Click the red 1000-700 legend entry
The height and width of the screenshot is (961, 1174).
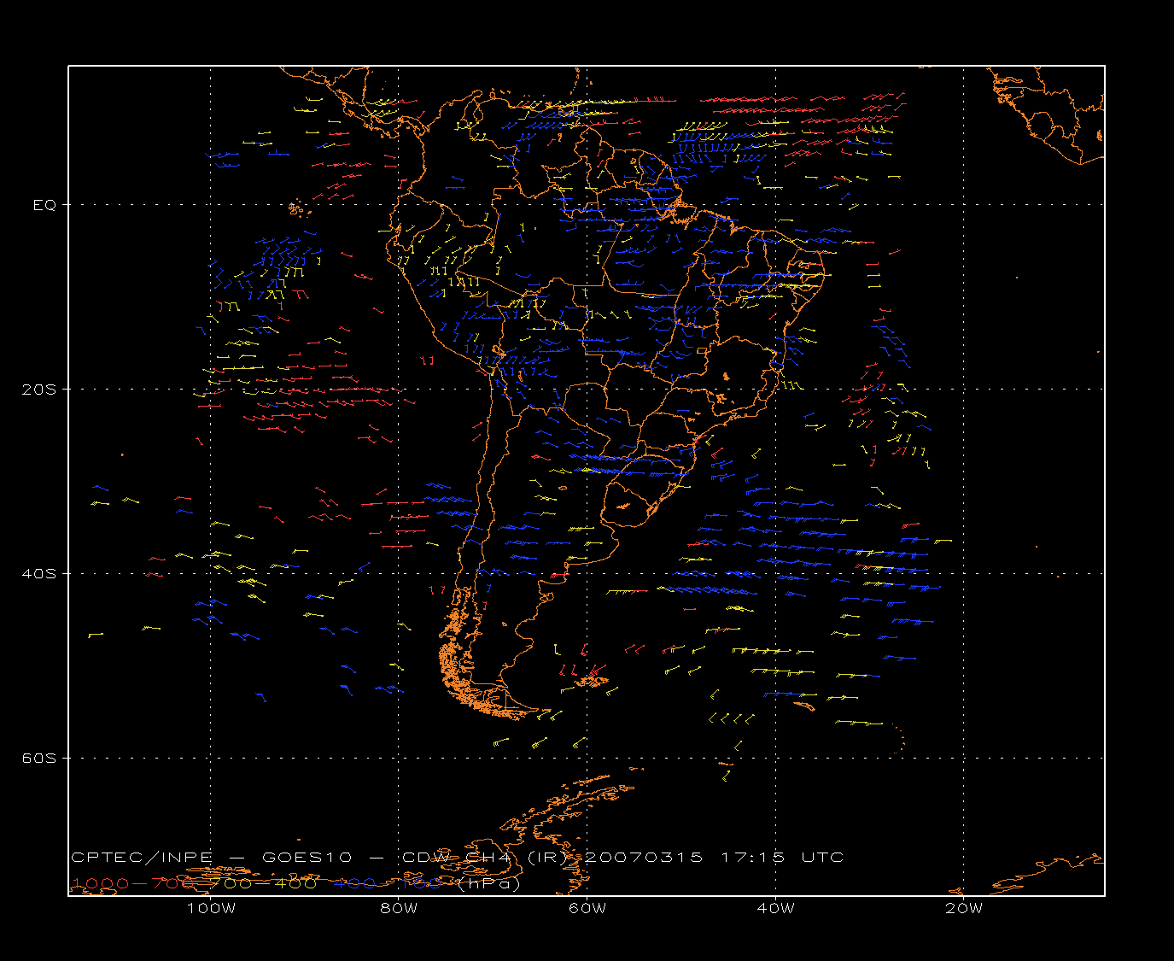point(134,883)
